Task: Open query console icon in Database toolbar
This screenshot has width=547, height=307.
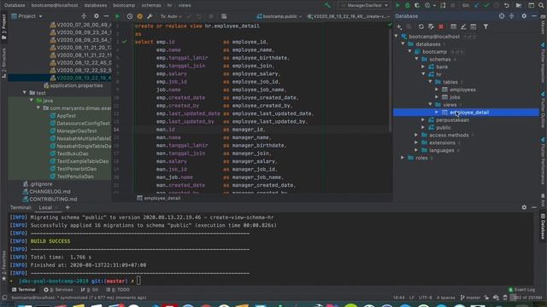Action: 473,26
